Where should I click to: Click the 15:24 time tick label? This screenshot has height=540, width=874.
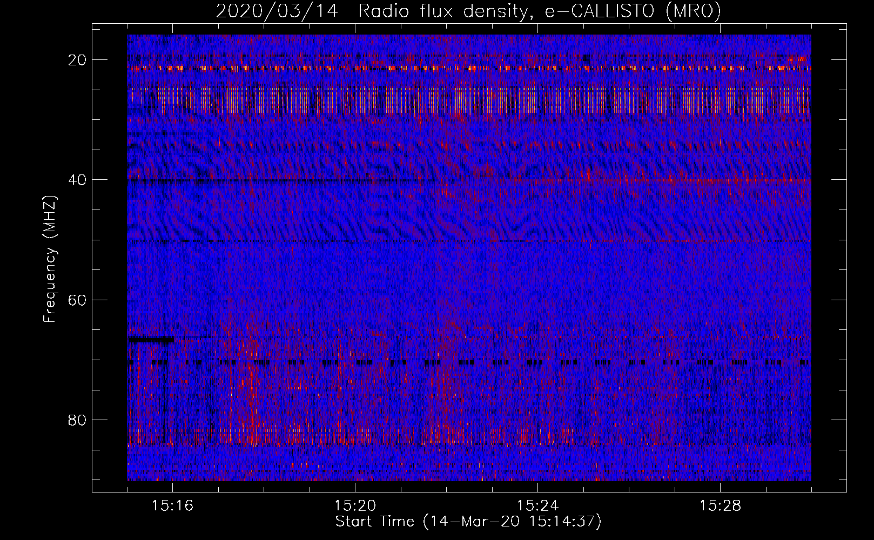[538, 506]
